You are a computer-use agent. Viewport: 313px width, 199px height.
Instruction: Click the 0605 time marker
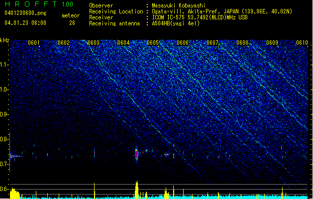tap(153, 43)
